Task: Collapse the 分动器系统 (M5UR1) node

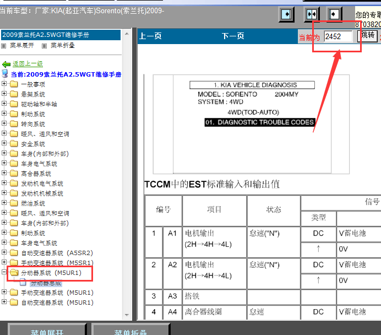Action: [x=4, y=272]
